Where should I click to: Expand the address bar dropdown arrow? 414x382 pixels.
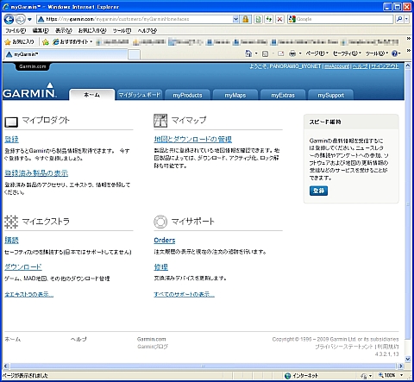click(235, 19)
